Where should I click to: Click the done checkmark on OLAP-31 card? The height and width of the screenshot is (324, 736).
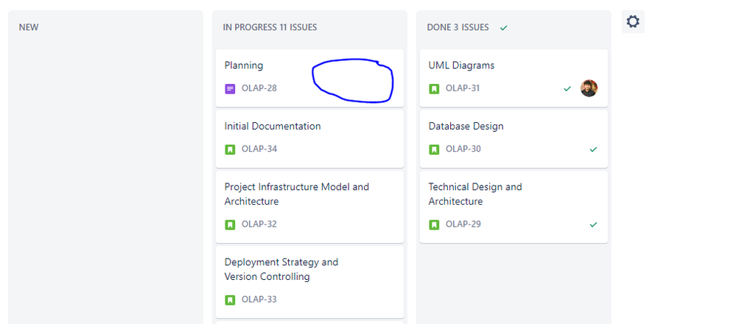567,88
